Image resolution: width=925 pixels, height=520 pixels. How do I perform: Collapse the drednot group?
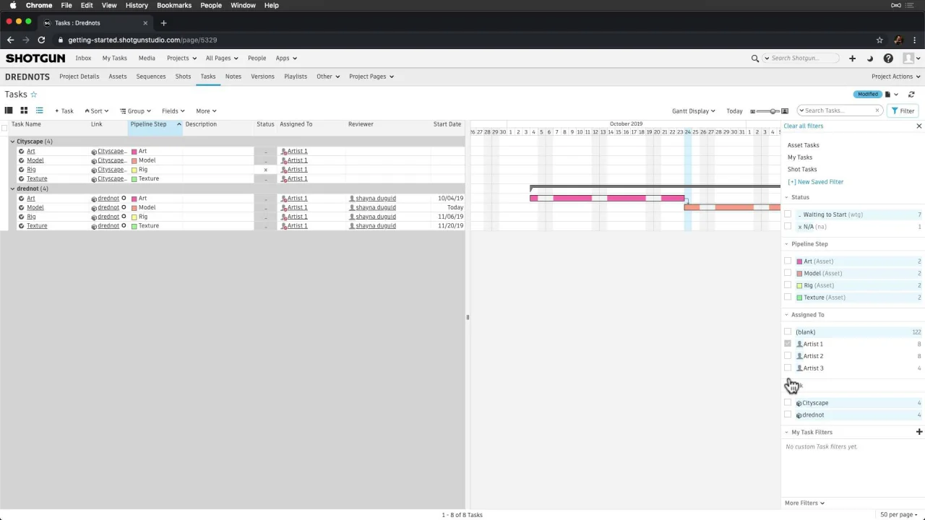pyautogui.click(x=12, y=188)
